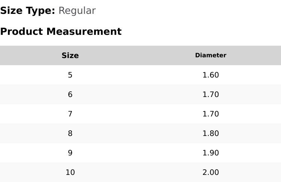The image size is (281, 182).
Task: Select the 'Regular' size type value
Action: click(77, 11)
